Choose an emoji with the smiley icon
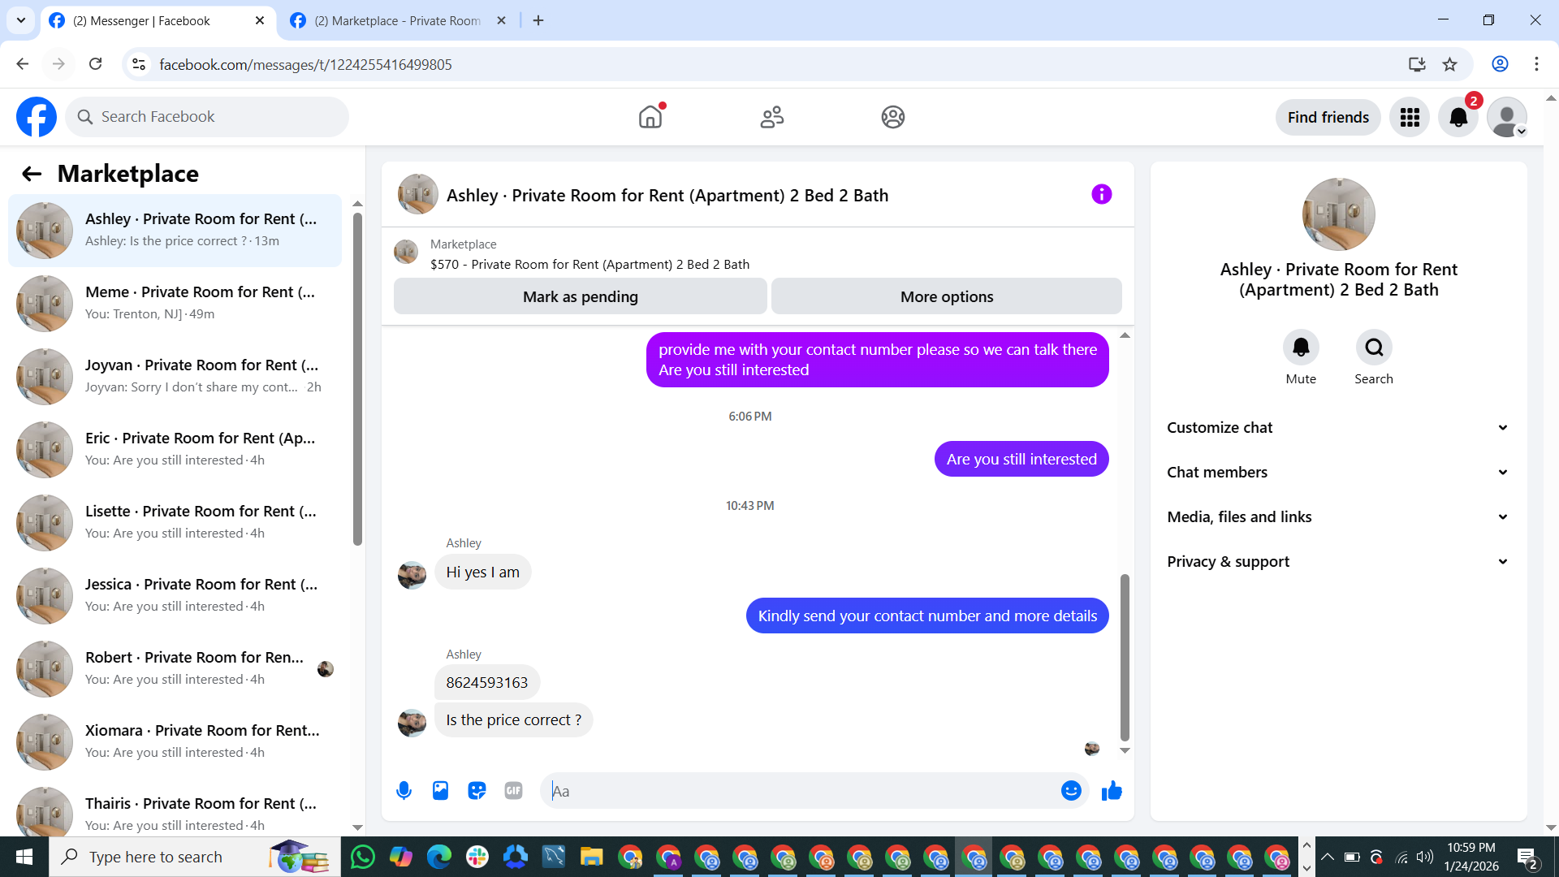Screen dimensions: 1559x877 [1071, 790]
